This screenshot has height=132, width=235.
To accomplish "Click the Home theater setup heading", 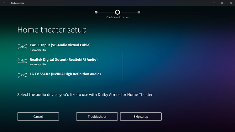I will (52, 30).
